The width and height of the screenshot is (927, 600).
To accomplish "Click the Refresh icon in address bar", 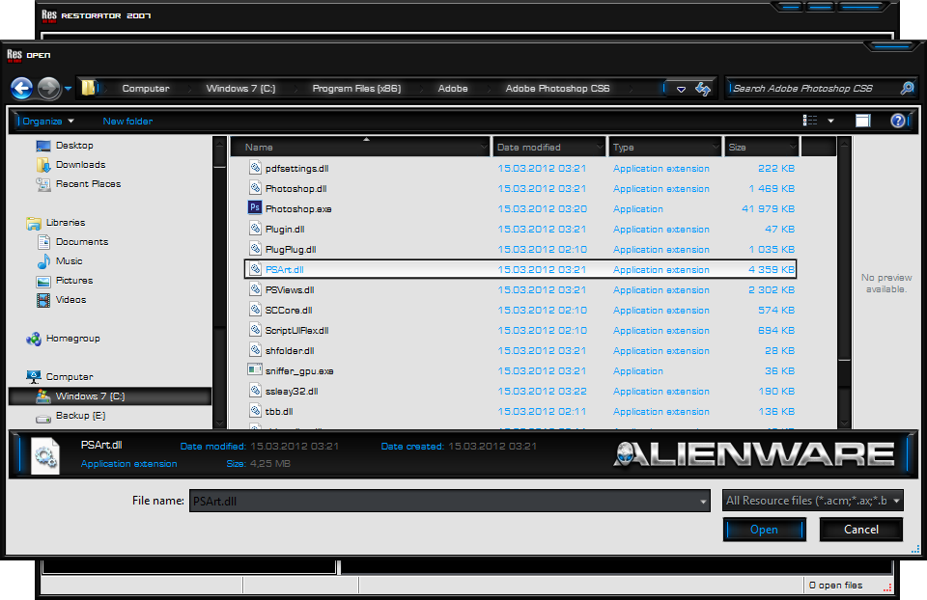I will coord(703,89).
